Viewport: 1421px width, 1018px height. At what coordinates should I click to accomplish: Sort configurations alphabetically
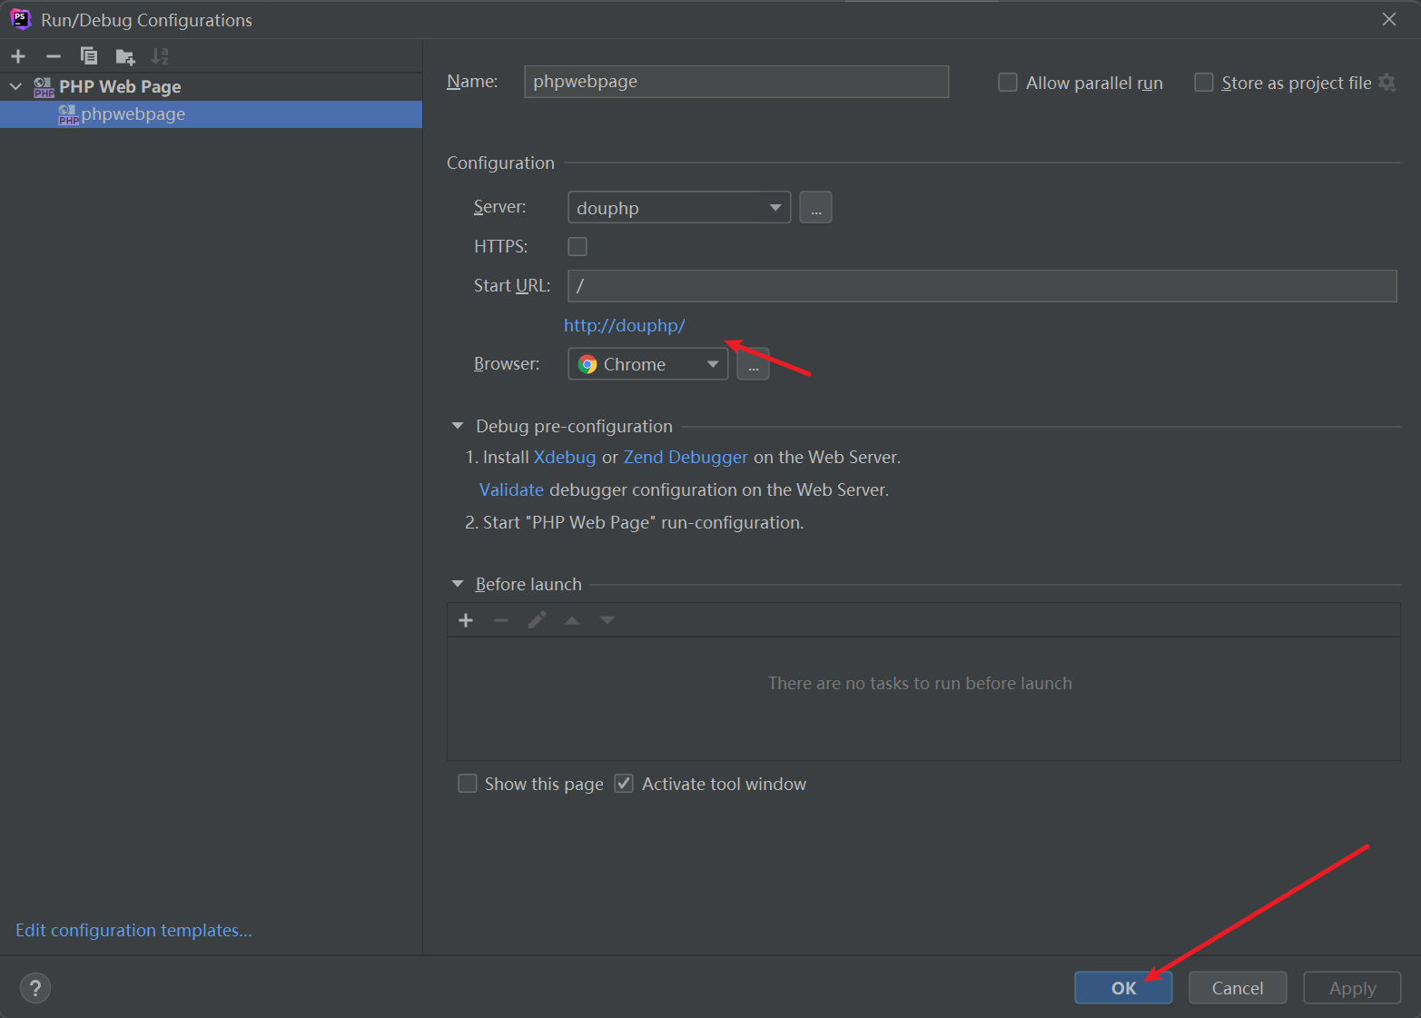160,56
